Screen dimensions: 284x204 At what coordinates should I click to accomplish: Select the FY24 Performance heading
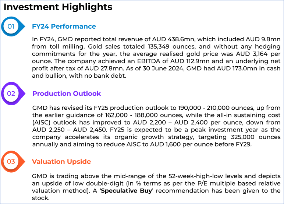tap(64, 27)
